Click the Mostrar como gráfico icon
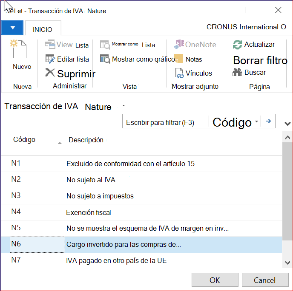The image size is (293, 291). click(105, 59)
